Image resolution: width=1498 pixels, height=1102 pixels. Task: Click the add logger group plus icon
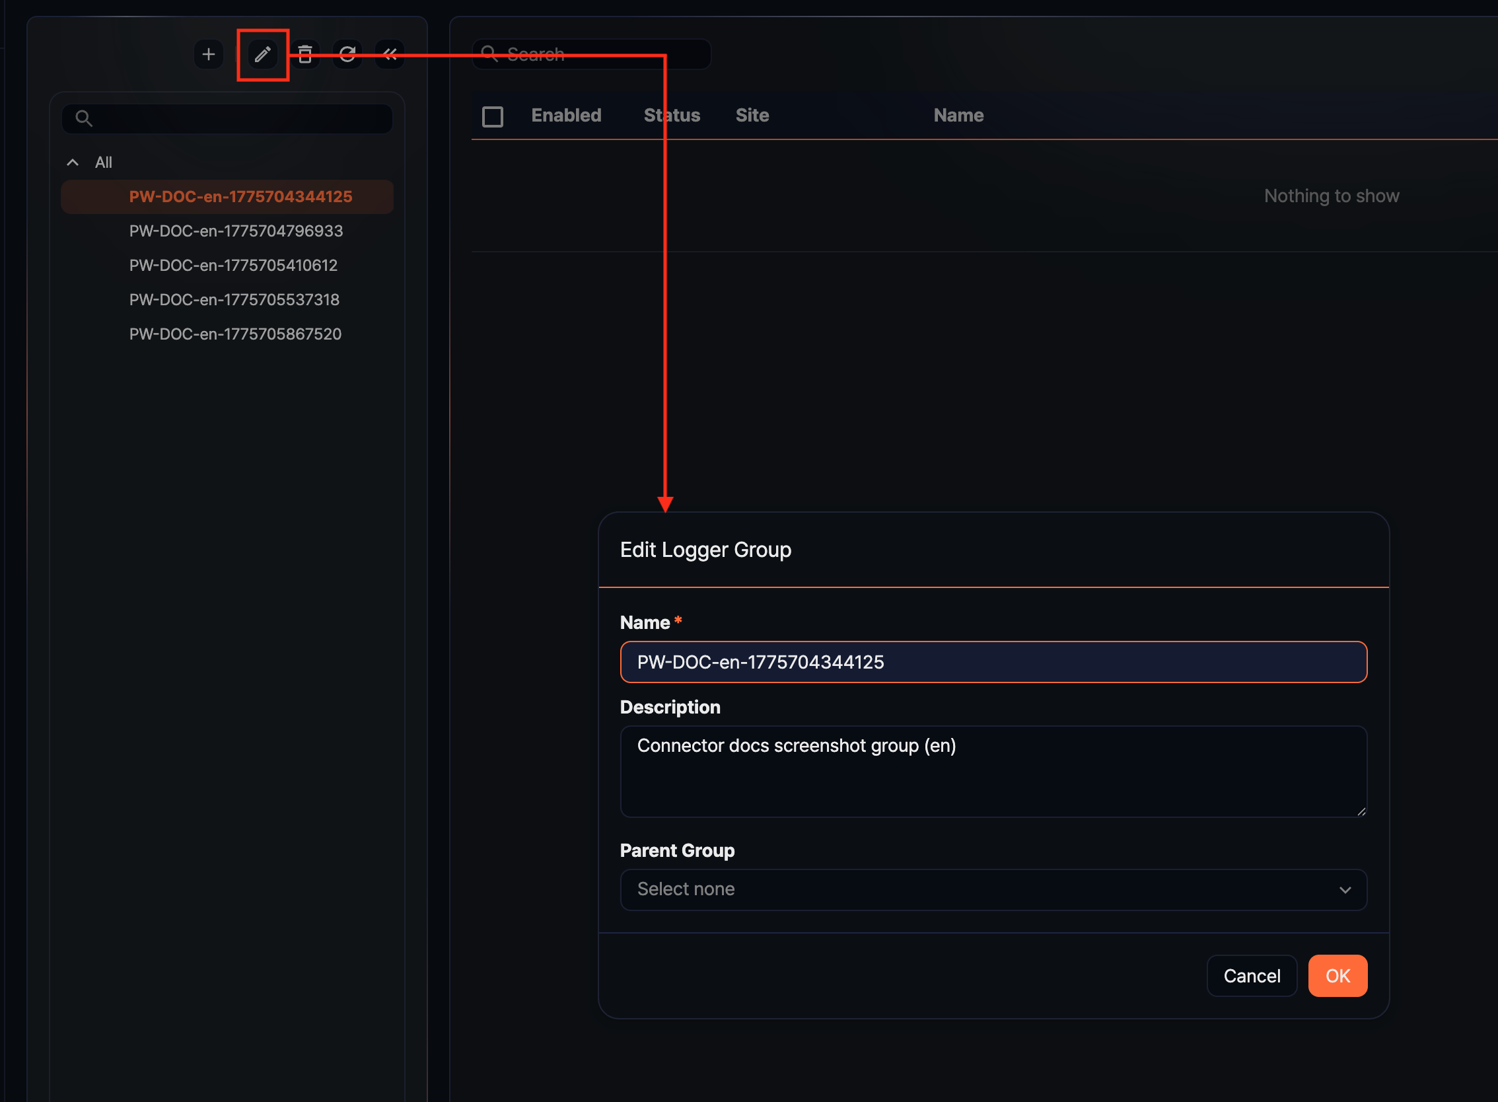click(208, 54)
